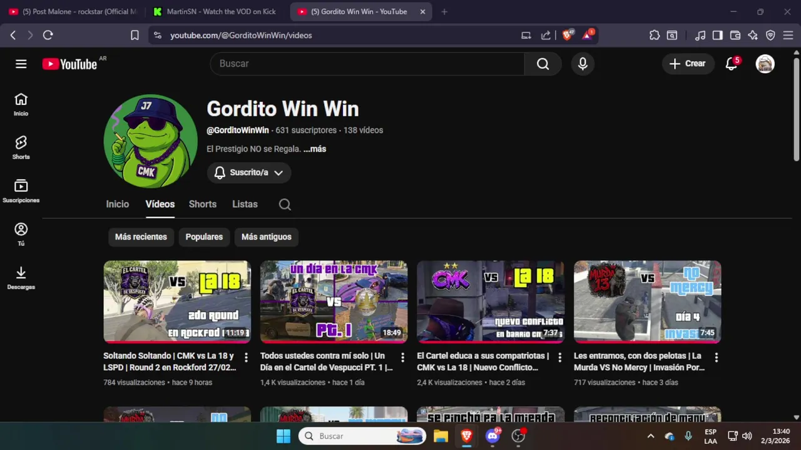
Task: Open Soltando Soltando video title
Action: (170, 361)
